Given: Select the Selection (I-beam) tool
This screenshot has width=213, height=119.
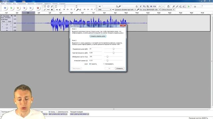Looking at the screenshot, I should tap(45, 6).
